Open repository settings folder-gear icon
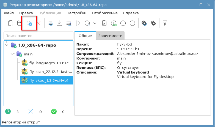This screenshot has width=215, height=127. 29,23
